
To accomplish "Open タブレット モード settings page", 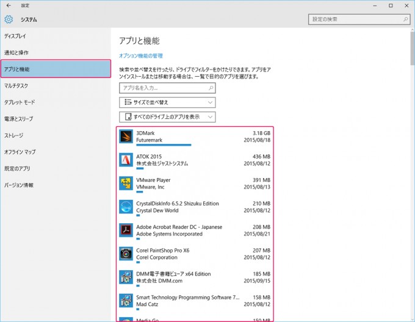I will tap(56, 102).
